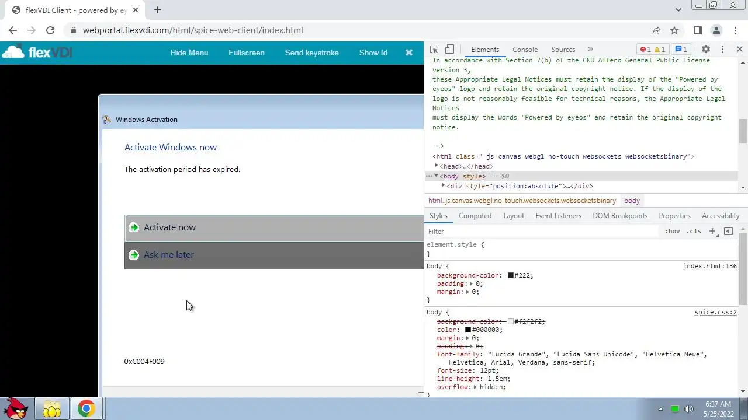
Task: Select the body breadcrumb in DOM path
Action: (x=632, y=201)
